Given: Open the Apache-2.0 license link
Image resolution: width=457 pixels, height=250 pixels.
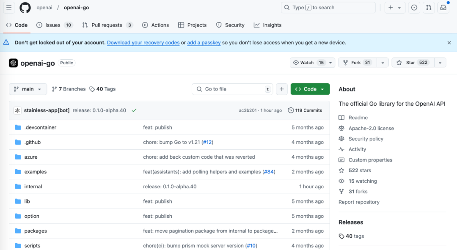Looking at the screenshot, I should coord(371,128).
